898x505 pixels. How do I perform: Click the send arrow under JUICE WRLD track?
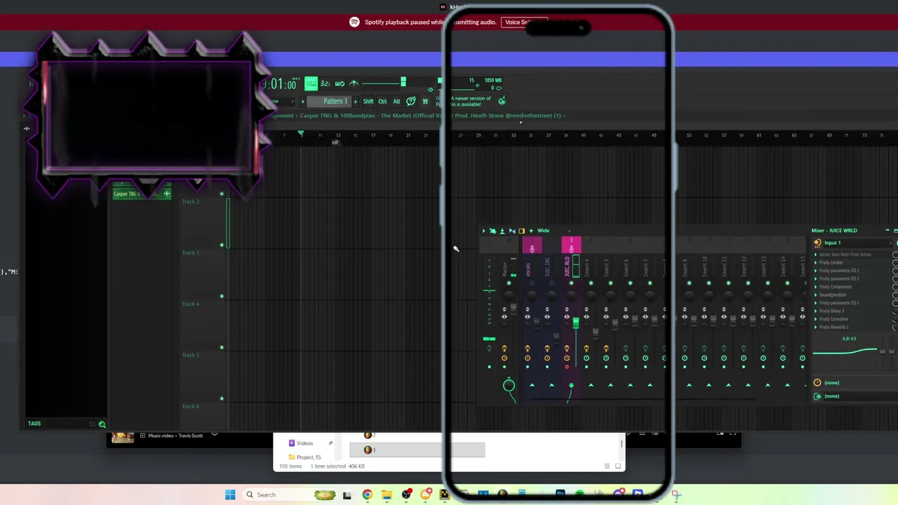point(571,385)
